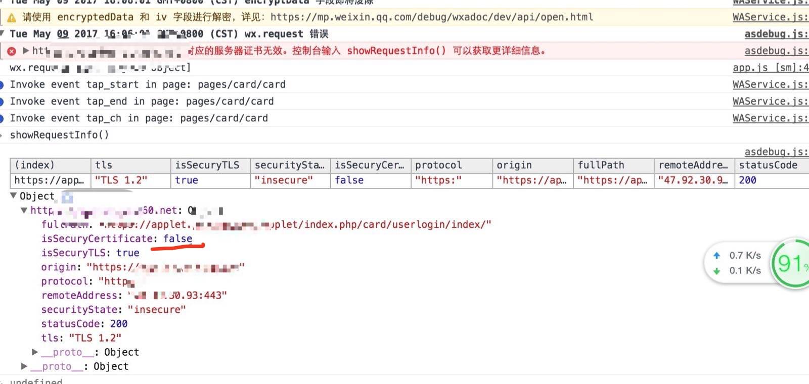This screenshot has width=809, height=384.
Task: Click the green 91% circular gauge
Action: click(x=791, y=263)
